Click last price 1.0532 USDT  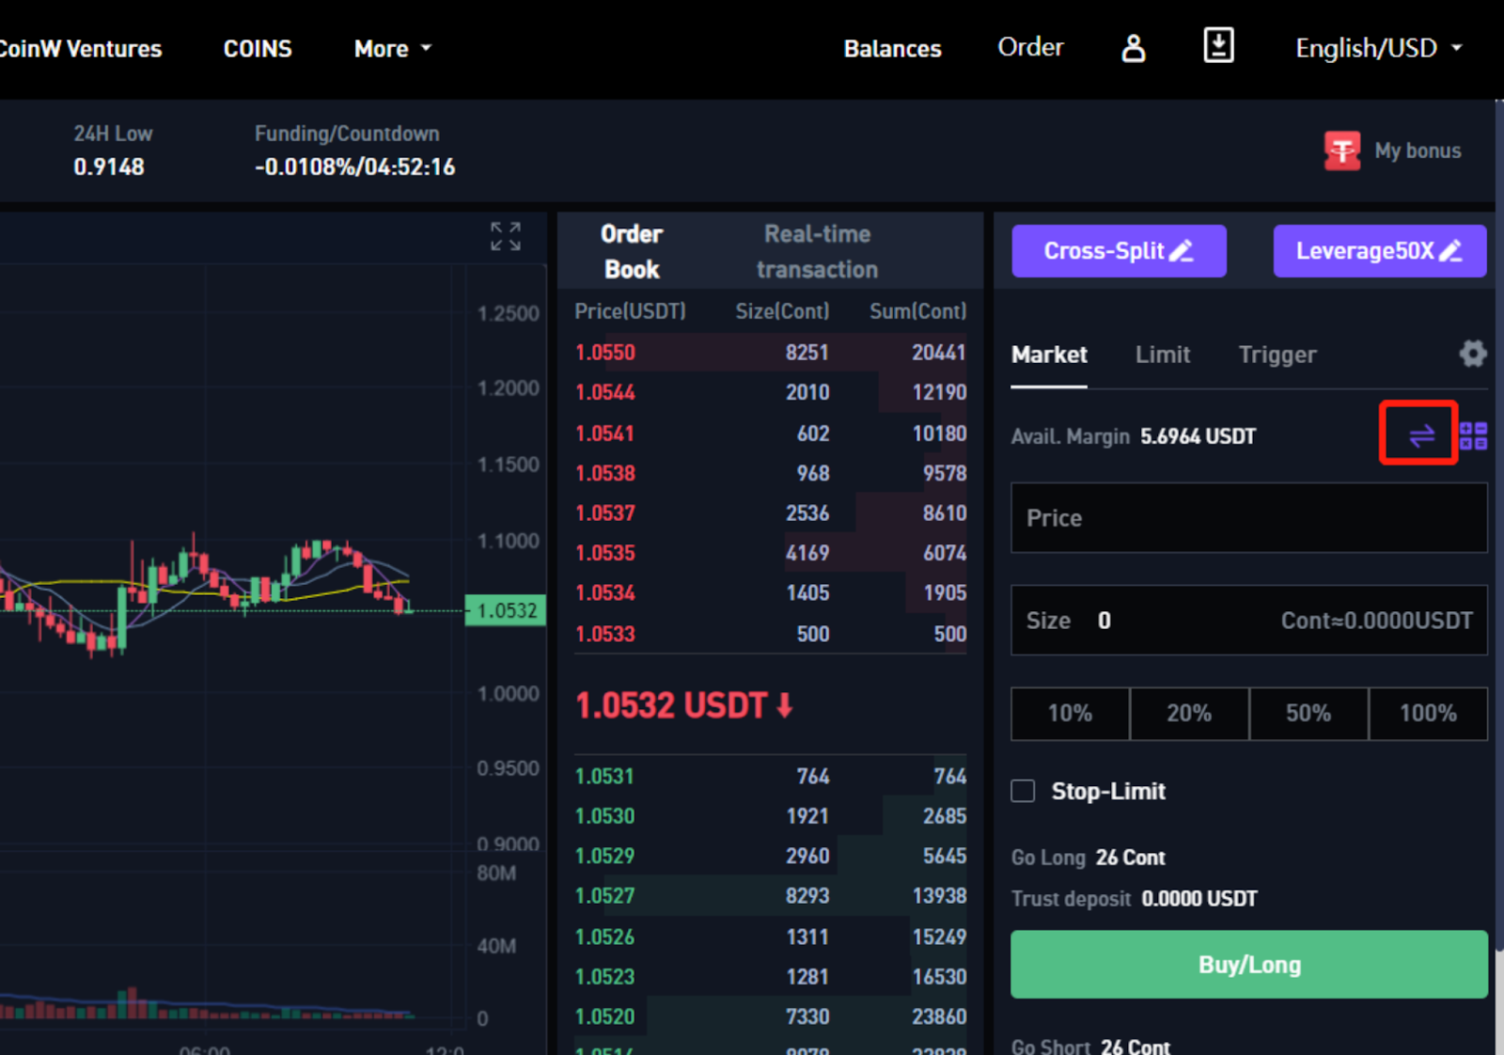coord(683,705)
